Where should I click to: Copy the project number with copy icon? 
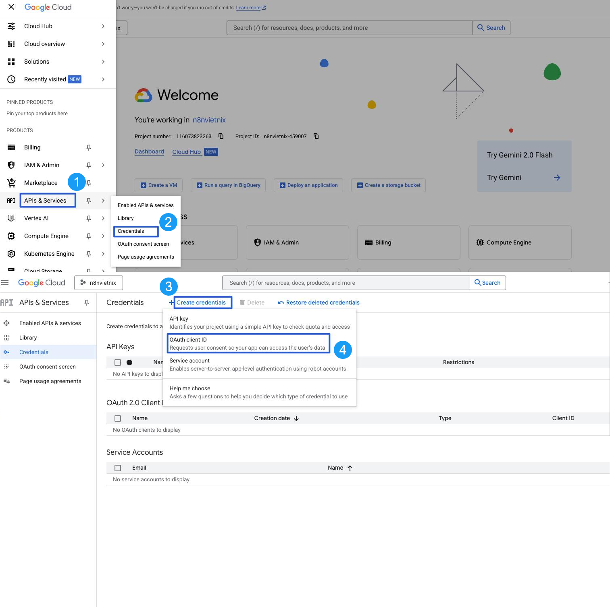pos(221,136)
